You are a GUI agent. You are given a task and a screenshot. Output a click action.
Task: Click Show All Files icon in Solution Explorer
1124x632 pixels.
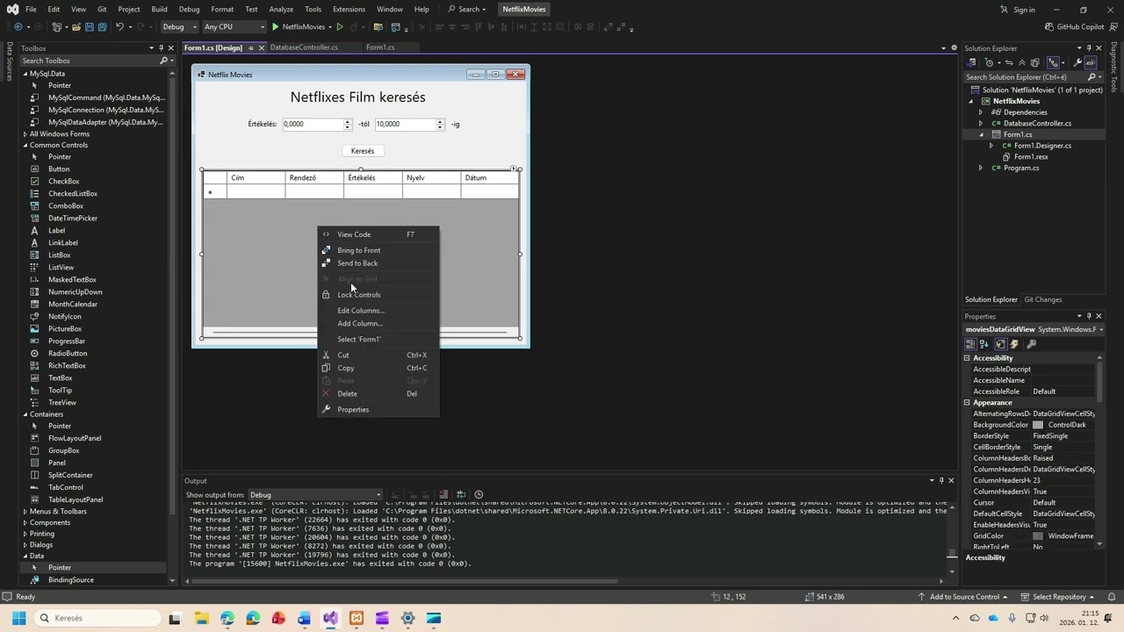(x=1035, y=62)
